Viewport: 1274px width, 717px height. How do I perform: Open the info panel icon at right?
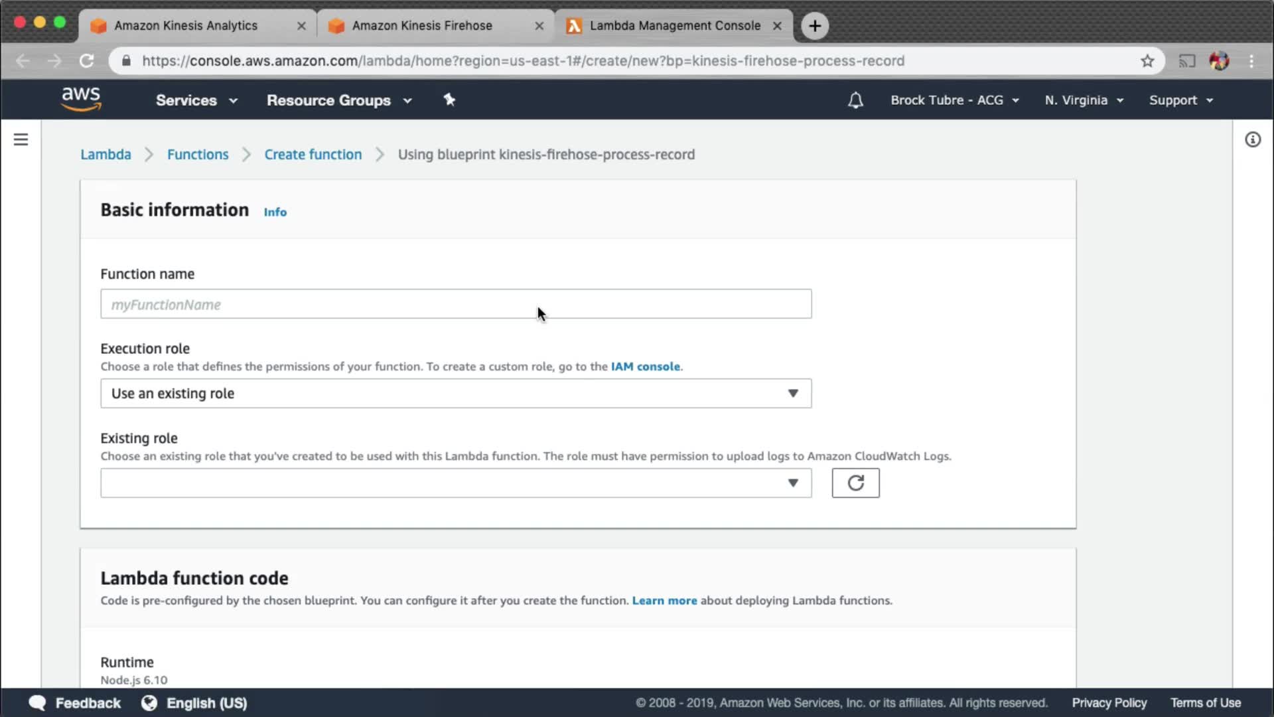tap(1252, 139)
